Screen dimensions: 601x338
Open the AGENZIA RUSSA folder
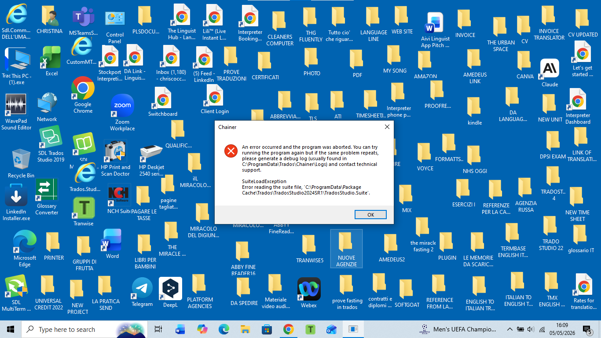526,195
